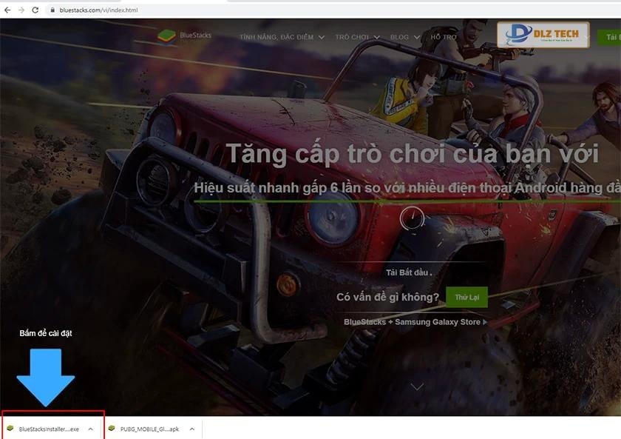Viewport: 621px width, 439px height.
Task: Click the padlock icon in address bar
Action: click(52, 10)
